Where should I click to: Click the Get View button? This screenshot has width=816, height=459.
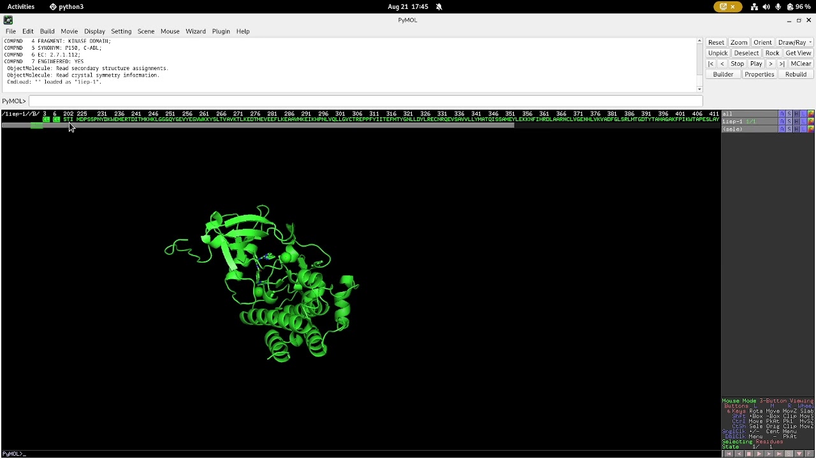tap(798, 54)
